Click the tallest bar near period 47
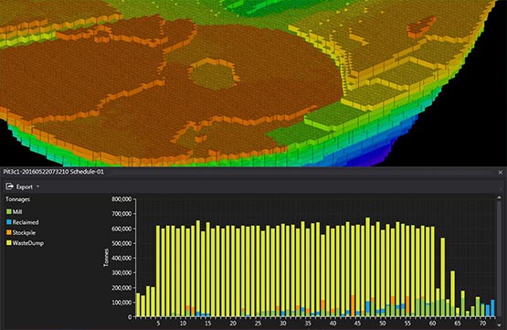The image size is (507, 330). (367, 267)
